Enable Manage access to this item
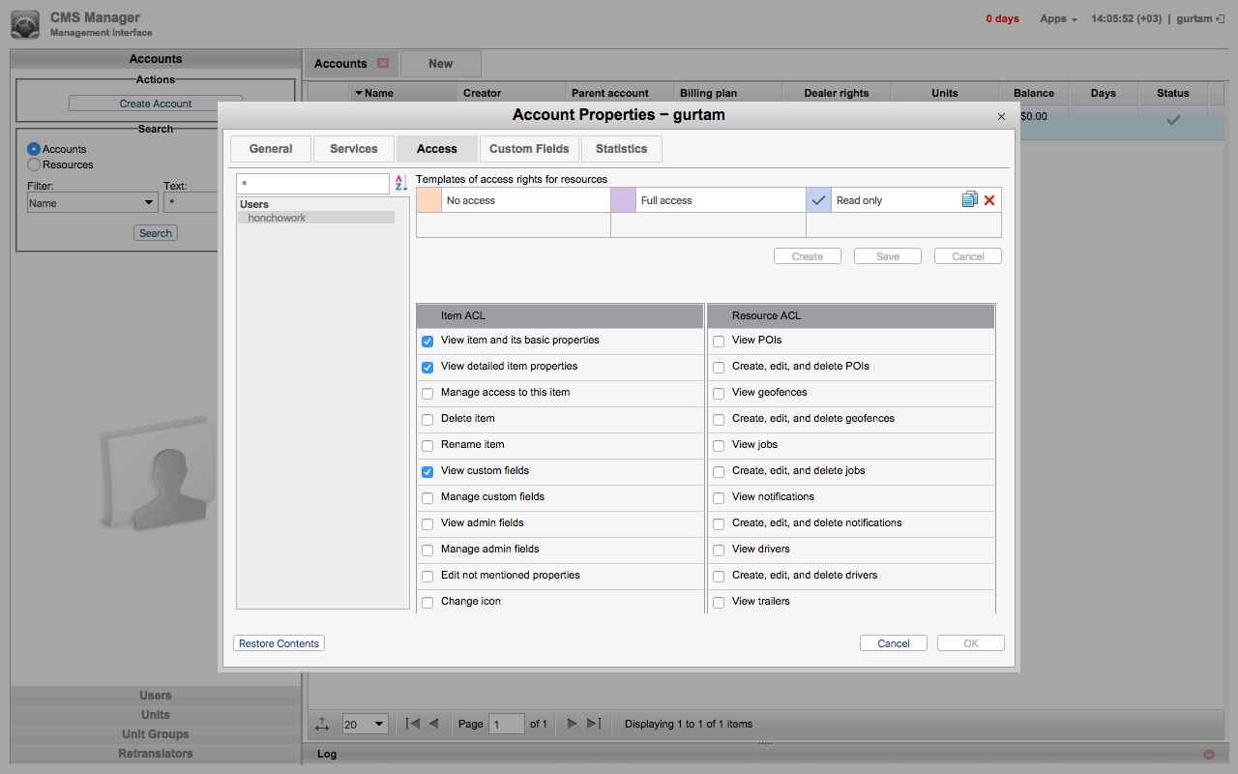The height and width of the screenshot is (774, 1238). tap(427, 393)
